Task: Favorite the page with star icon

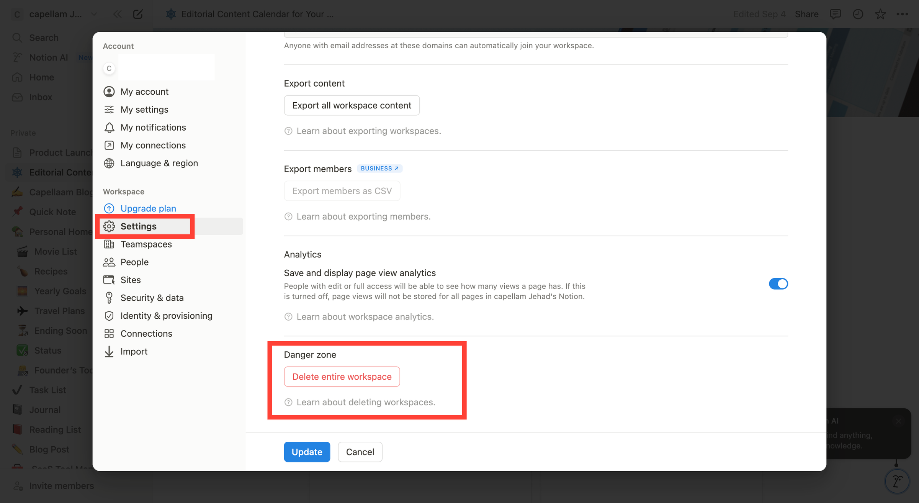Action: [880, 14]
